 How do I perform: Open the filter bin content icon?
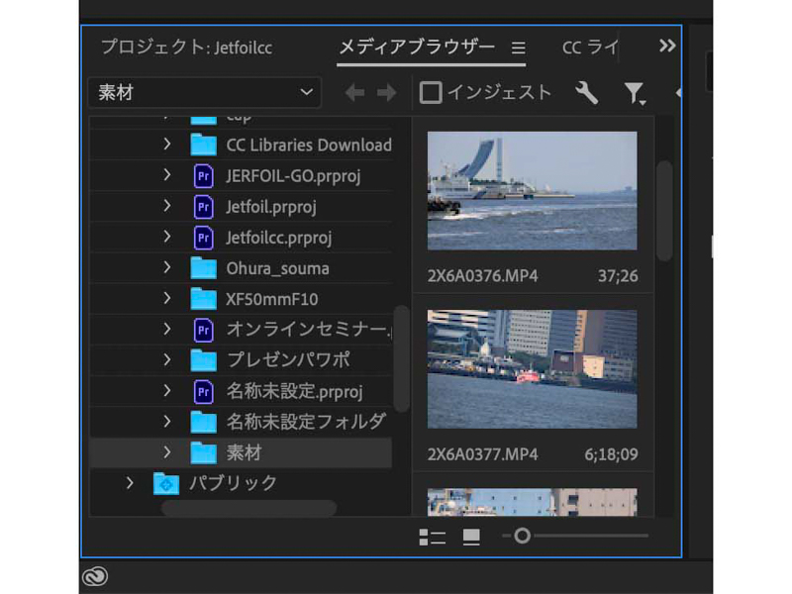point(635,92)
